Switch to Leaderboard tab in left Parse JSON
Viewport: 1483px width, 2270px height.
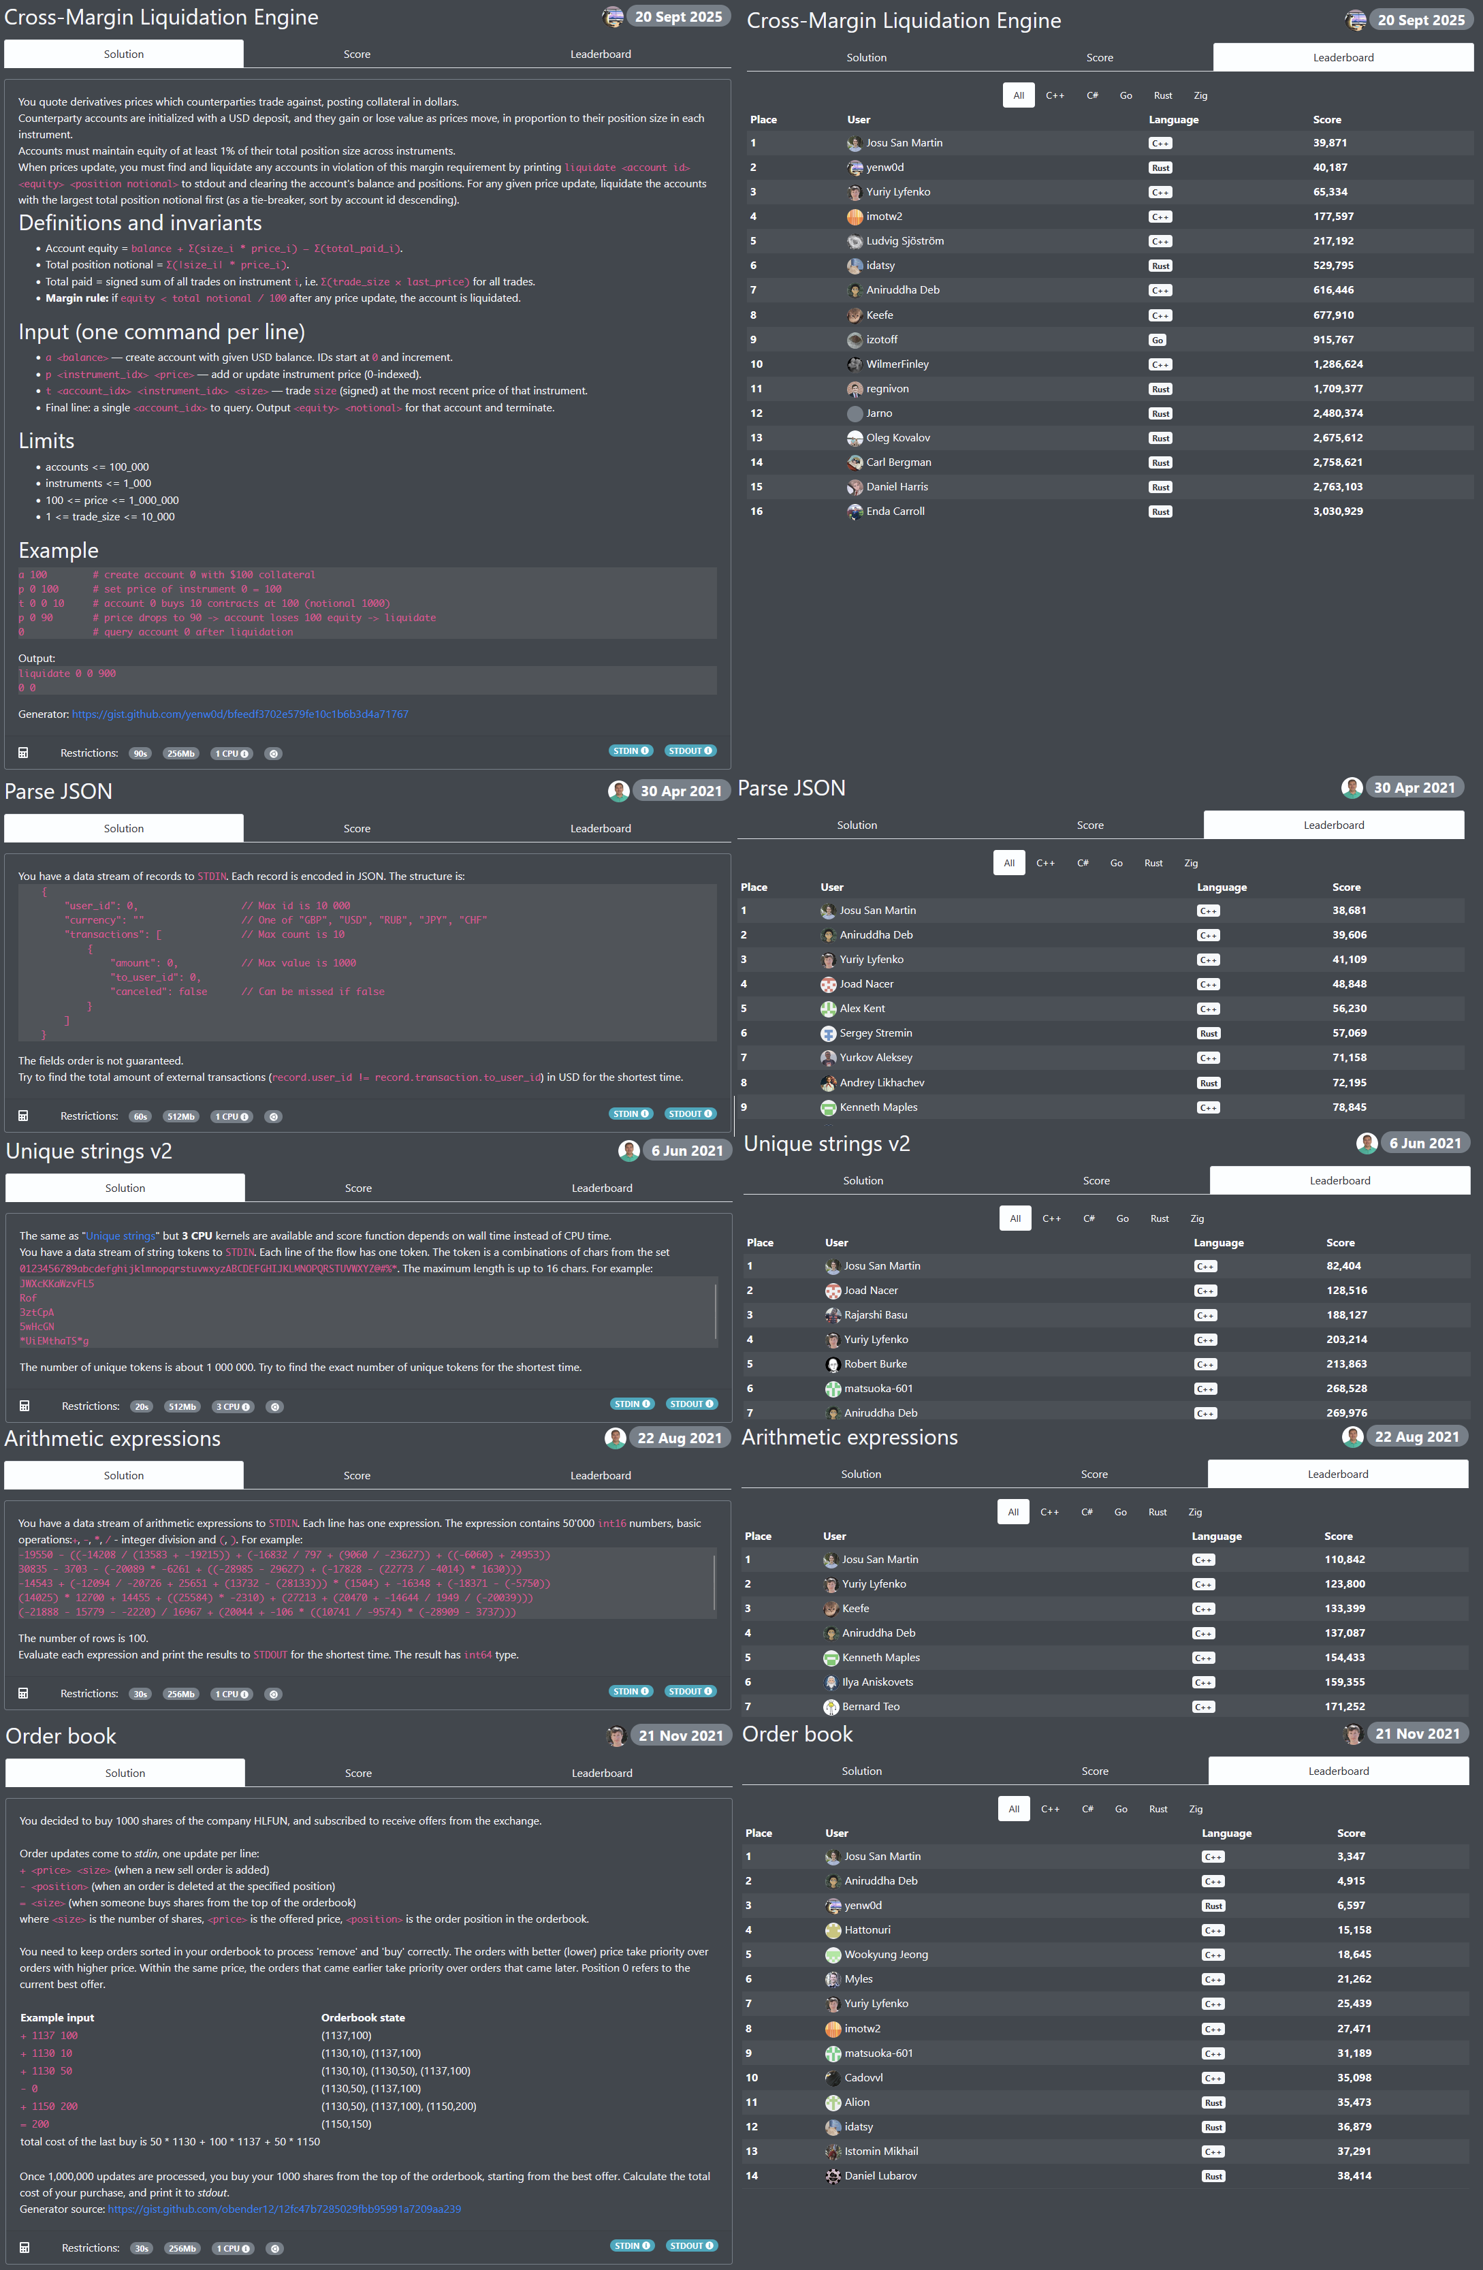coord(600,829)
